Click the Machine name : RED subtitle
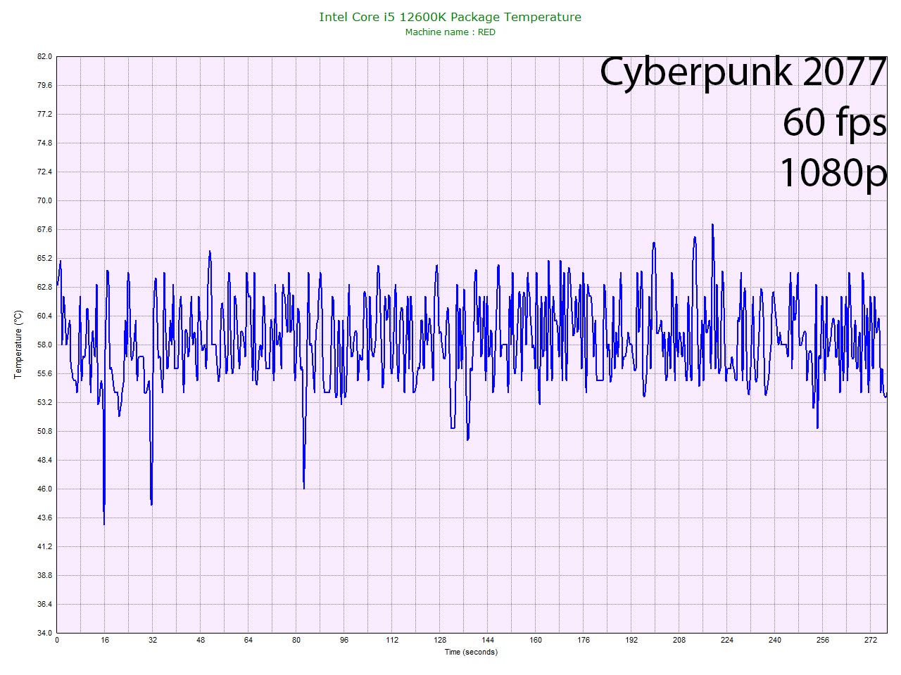Viewport: 901px width, 675px height. (450, 32)
